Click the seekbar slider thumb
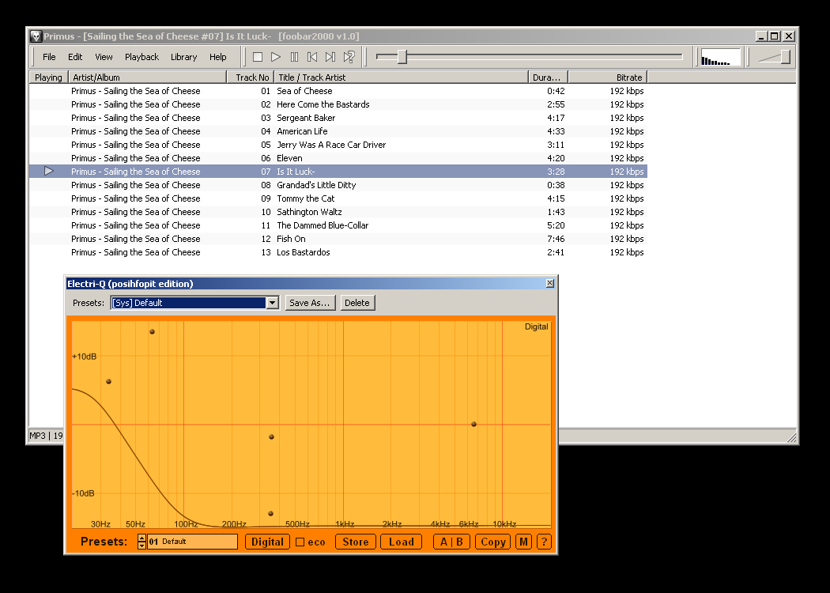This screenshot has height=593, width=830. (x=402, y=57)
